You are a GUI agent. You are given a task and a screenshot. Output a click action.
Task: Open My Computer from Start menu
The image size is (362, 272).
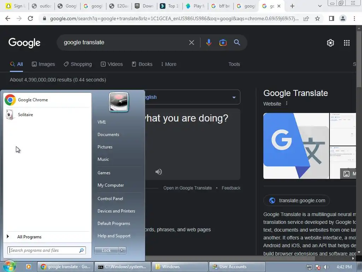coord(111,185)
